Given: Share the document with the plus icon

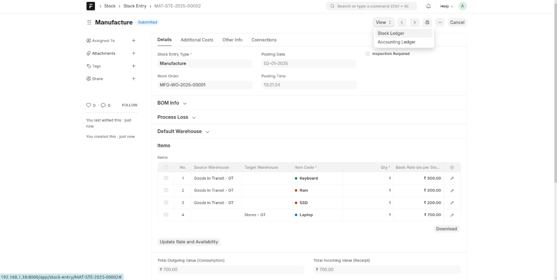Looking at the screenshot, I should click(x=133, y=79).
